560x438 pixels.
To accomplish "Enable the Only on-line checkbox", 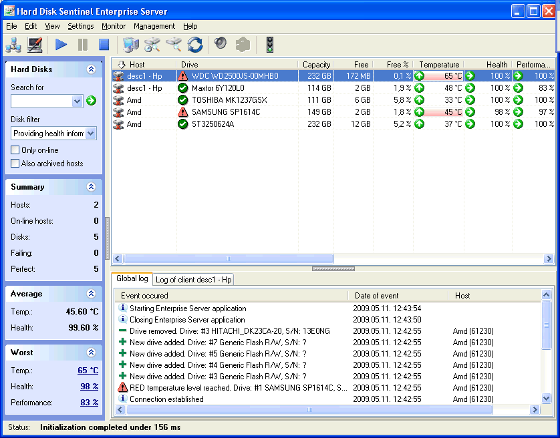I will [15, 150].
